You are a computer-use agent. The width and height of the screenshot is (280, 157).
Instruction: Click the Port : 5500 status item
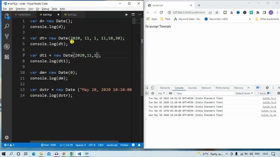pos(49,145)
